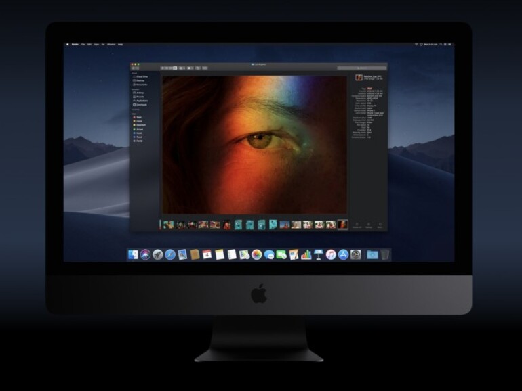522x391 pixels.
Task: Open Photos pinwheel icon in Dock
Action: (257, 255)
